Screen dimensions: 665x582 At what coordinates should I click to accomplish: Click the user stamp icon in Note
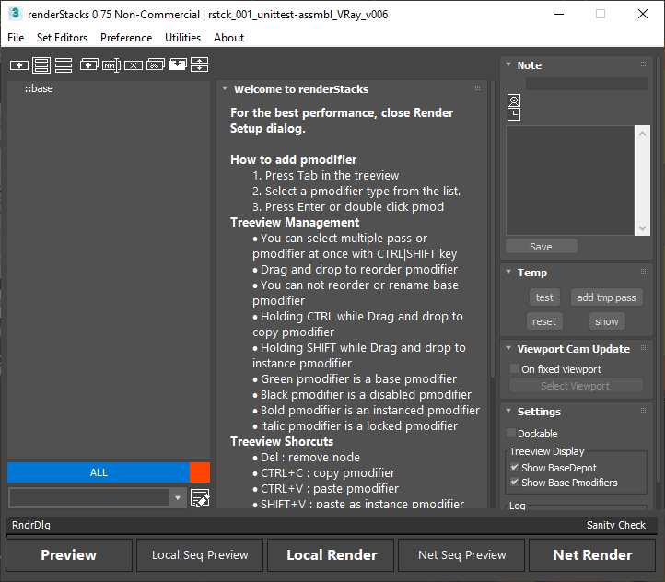[514, 101]
